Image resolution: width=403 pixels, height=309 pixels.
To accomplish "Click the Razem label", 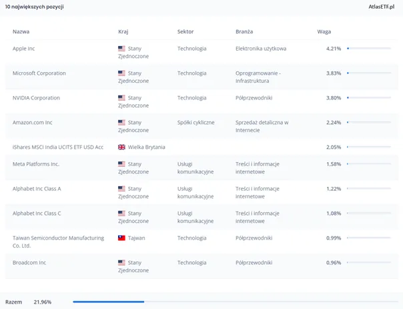I will click(x=13, y=302).
